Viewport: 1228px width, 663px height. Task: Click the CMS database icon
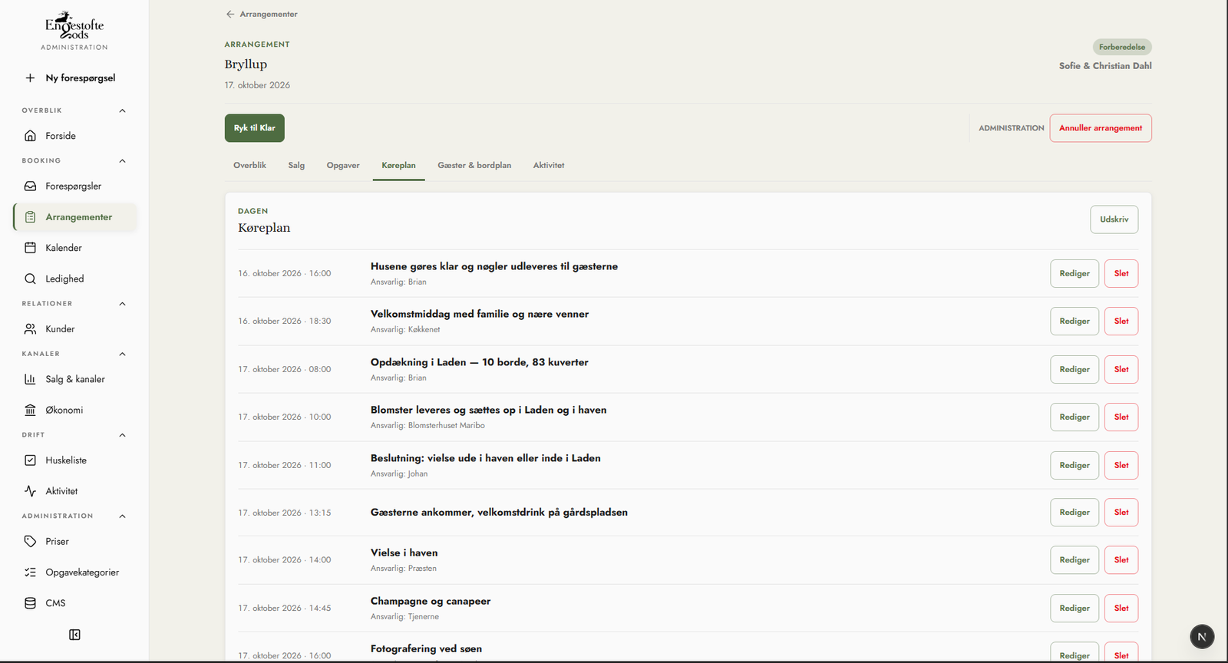point(30,603)
